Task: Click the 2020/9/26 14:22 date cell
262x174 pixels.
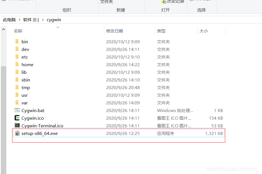Action: pos(123,65)
